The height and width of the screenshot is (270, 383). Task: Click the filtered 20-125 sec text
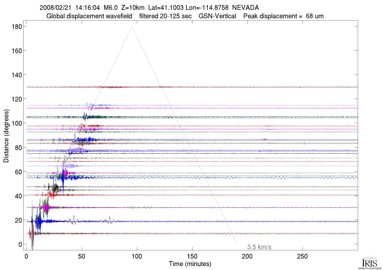click(x=165, y=16)
